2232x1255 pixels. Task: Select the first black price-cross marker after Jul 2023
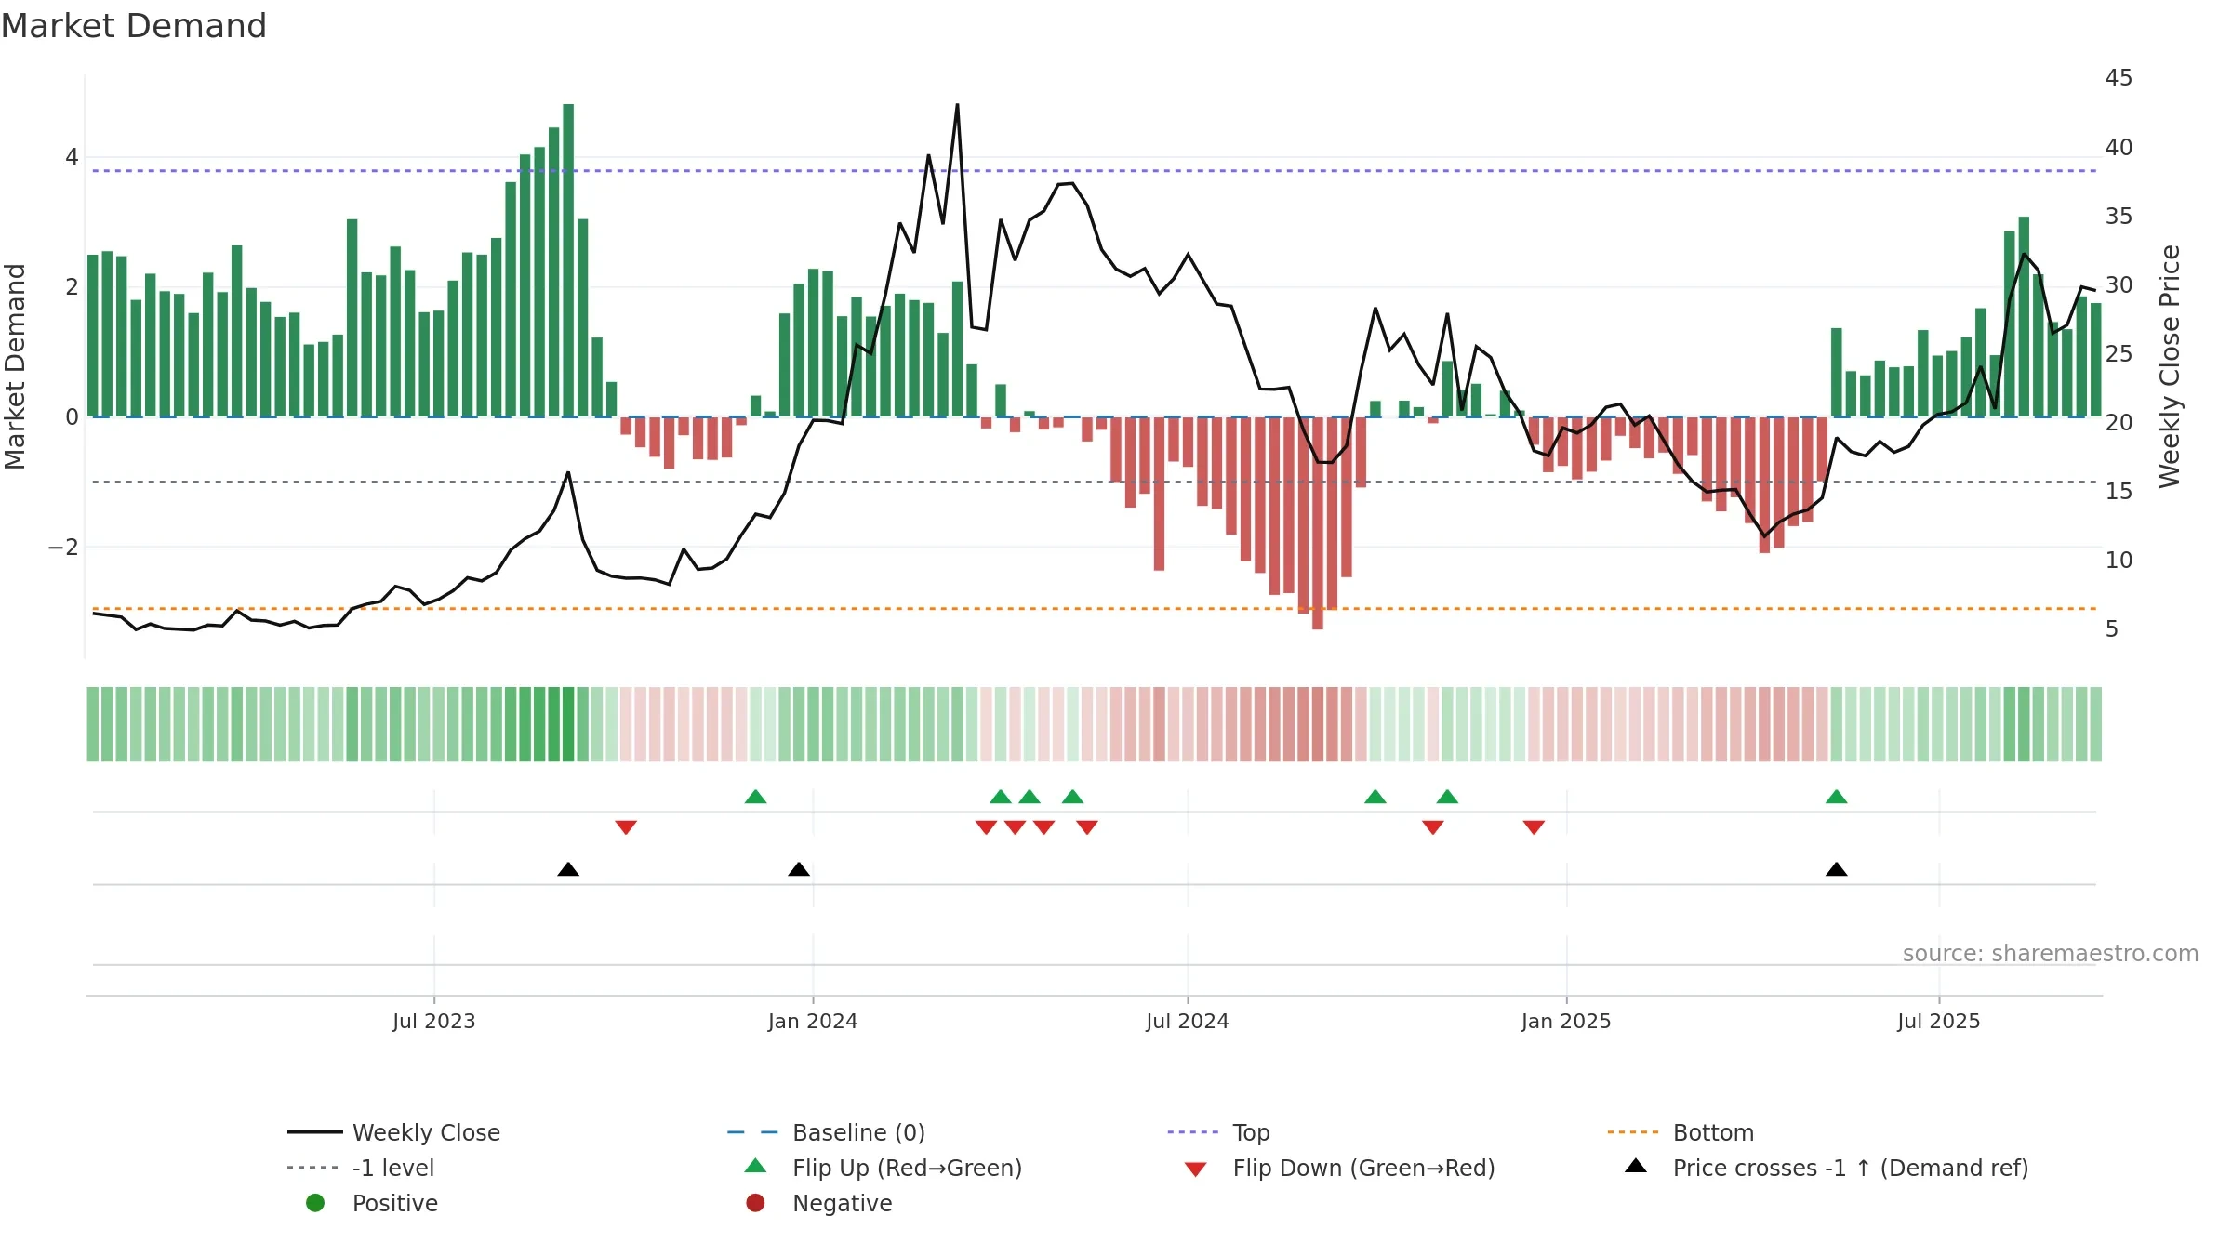pos(568,869)
